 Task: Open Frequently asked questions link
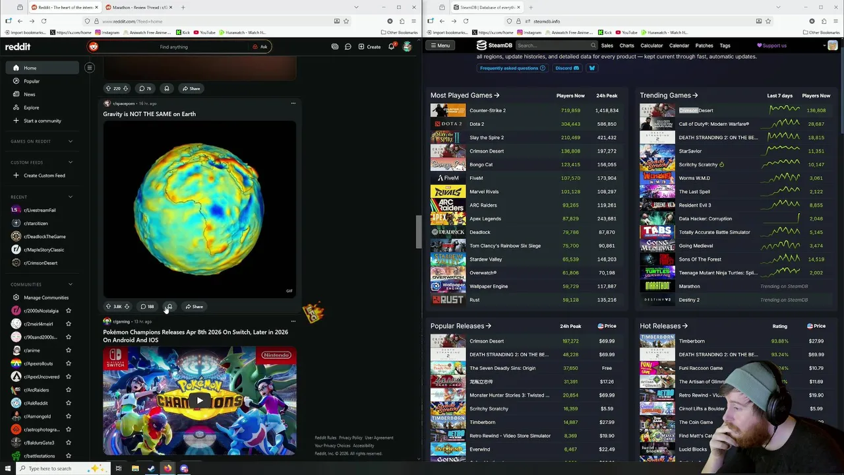512,68
